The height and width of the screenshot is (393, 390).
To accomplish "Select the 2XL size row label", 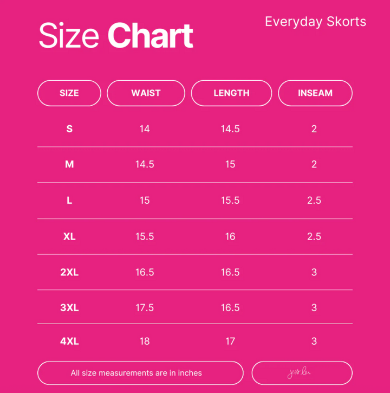I will (69, 272).
